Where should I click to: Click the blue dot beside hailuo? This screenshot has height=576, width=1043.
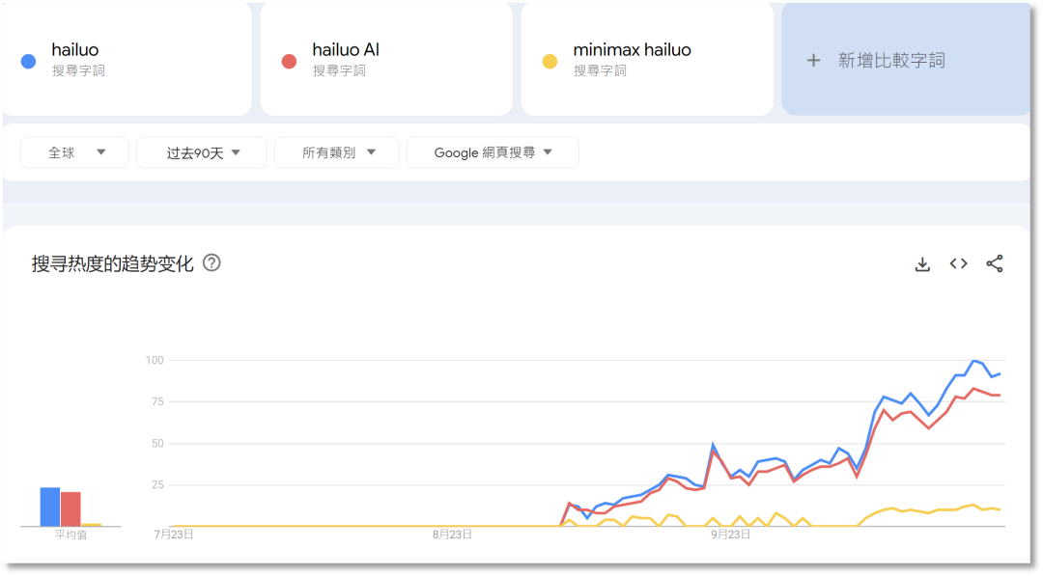29,62
